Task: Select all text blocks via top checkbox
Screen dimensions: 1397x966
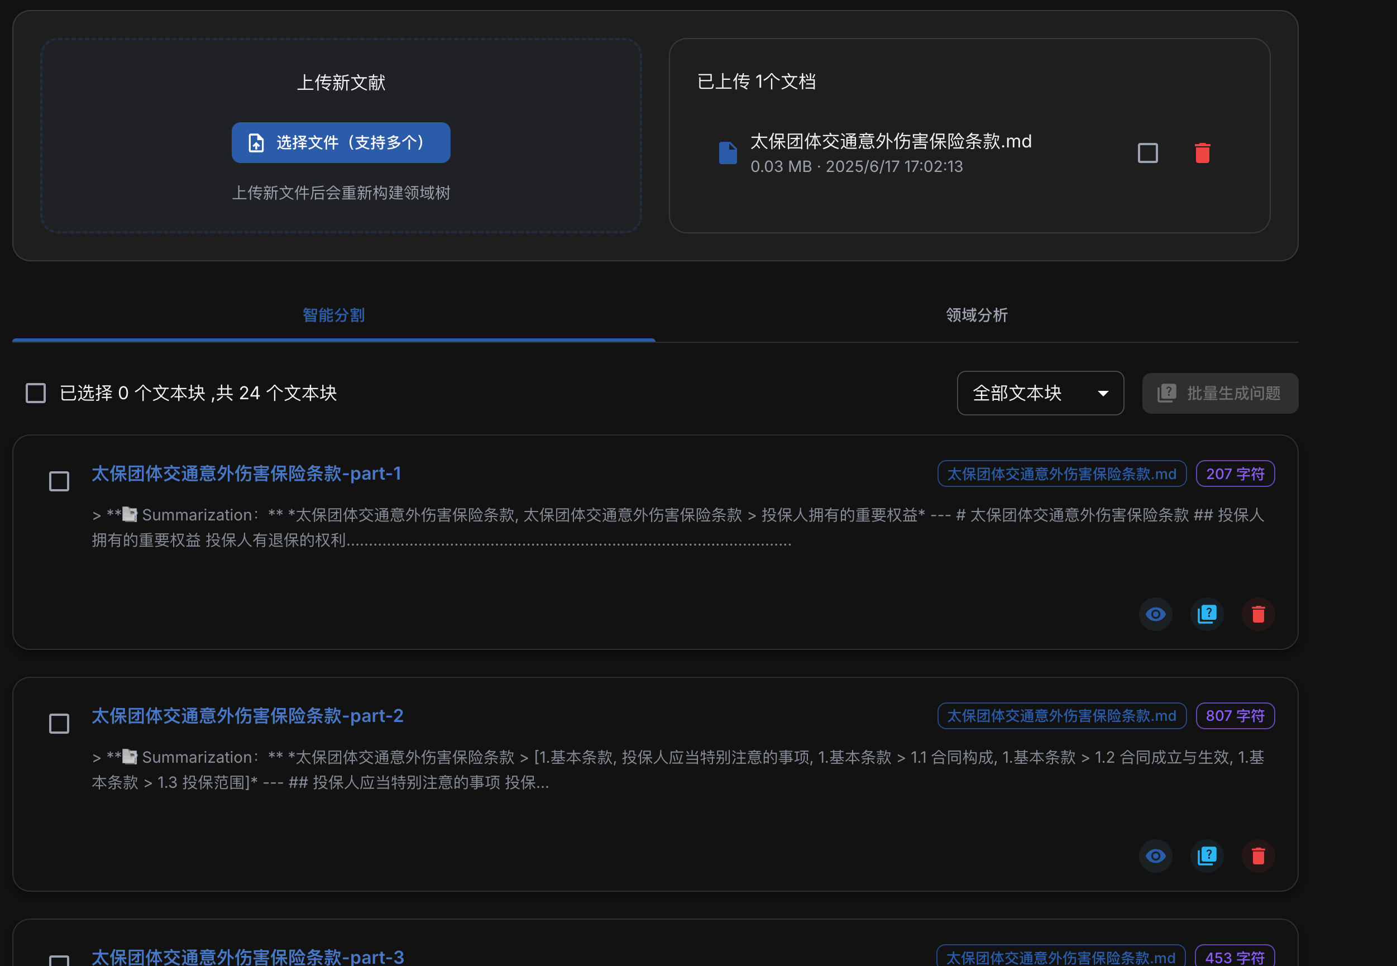Action: coord(35,393)
